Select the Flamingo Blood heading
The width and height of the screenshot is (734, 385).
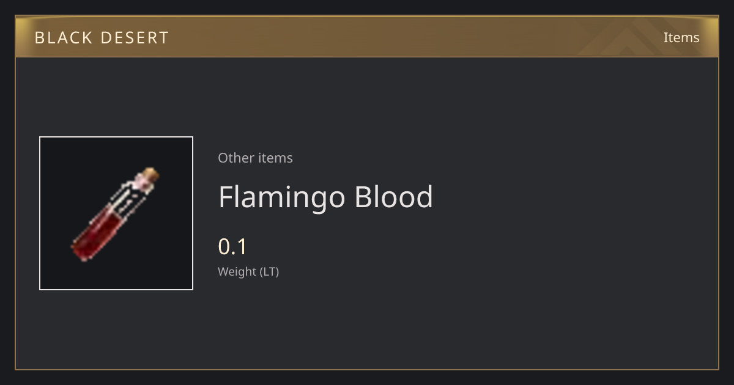[x=325, y=197]
